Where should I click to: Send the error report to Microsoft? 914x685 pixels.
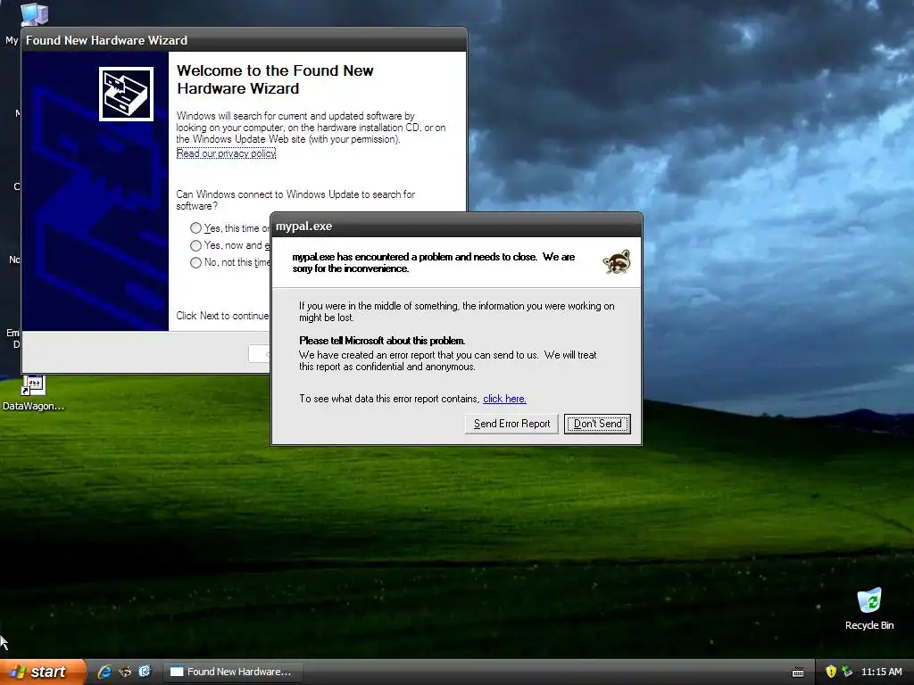coord(511,424)
